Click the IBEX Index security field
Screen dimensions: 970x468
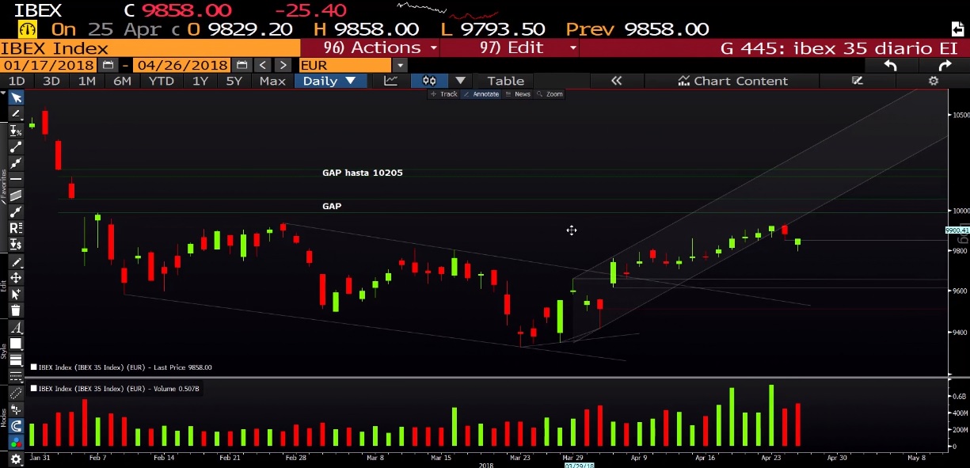(x=150, y=48)
